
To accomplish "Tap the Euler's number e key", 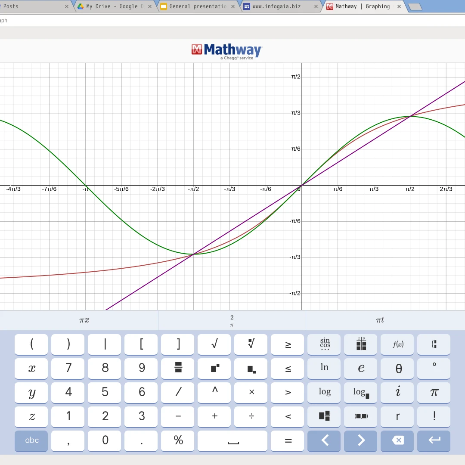I will pyautogui.click(x=361, y=368).
